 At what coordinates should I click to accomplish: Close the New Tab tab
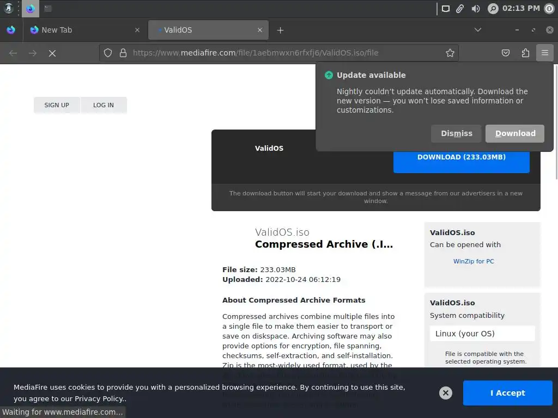(137, 30)
